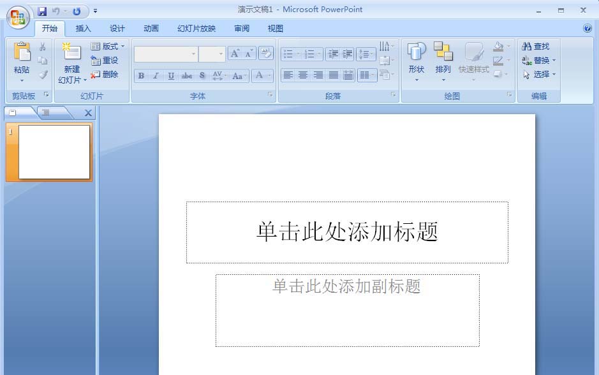Increase list indent level
599x375 pixels.
point(347,54)
